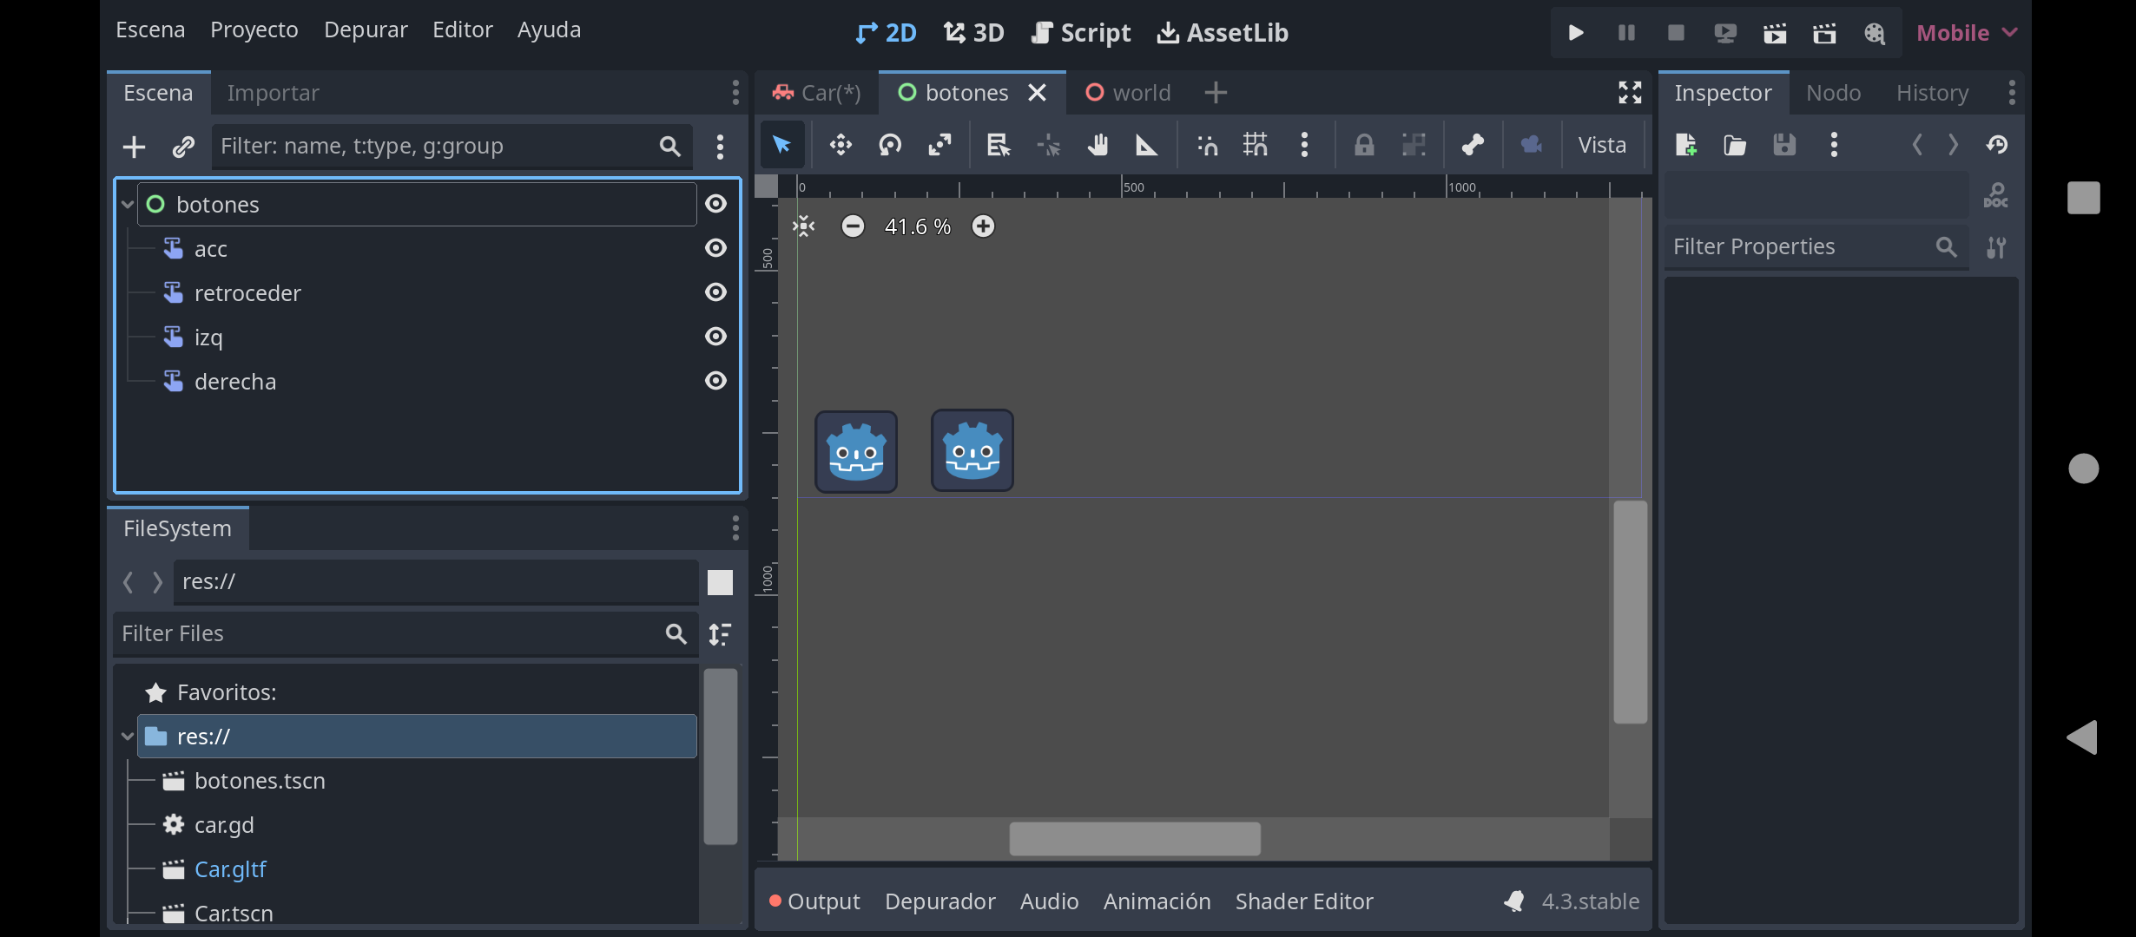Close the botones scene tab
This screenshot has height=937, width=2136.
coord(1037,93)
